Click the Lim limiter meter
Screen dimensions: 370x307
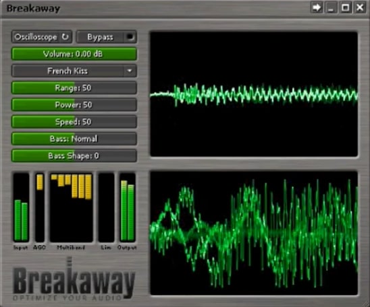pos(106,207)
